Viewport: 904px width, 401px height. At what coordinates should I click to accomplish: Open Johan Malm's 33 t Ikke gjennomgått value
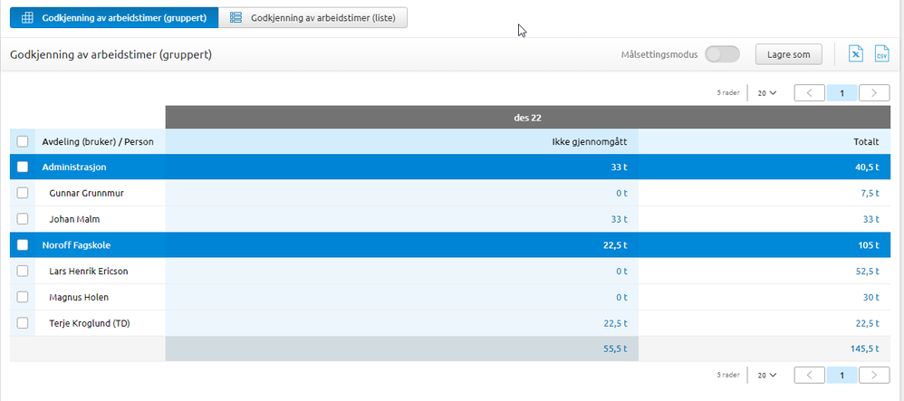[x=619, y=219]
